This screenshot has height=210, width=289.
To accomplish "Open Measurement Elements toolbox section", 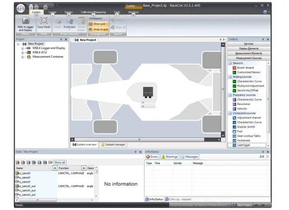I will tap(249, 53).
